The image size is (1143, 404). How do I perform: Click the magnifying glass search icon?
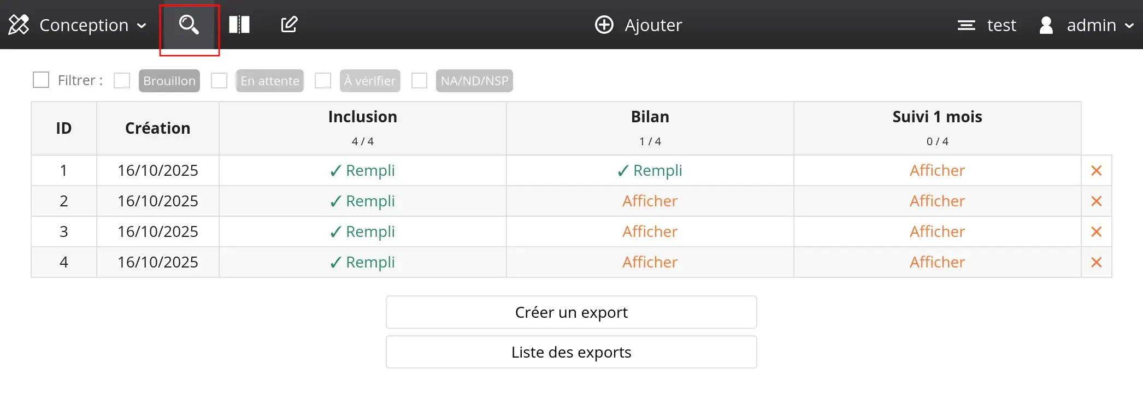point(189,25)
